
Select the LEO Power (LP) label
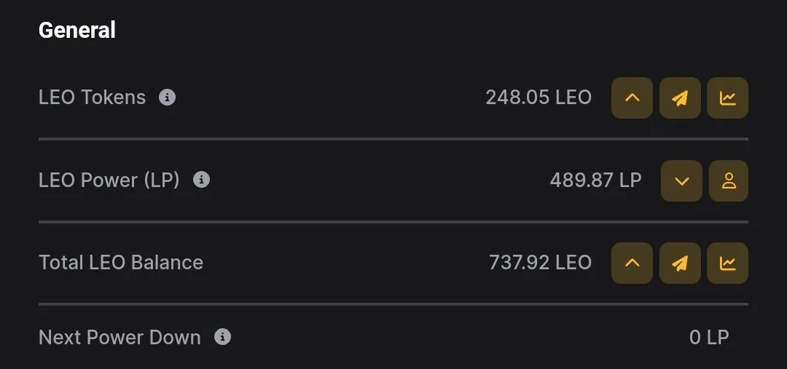109,180
